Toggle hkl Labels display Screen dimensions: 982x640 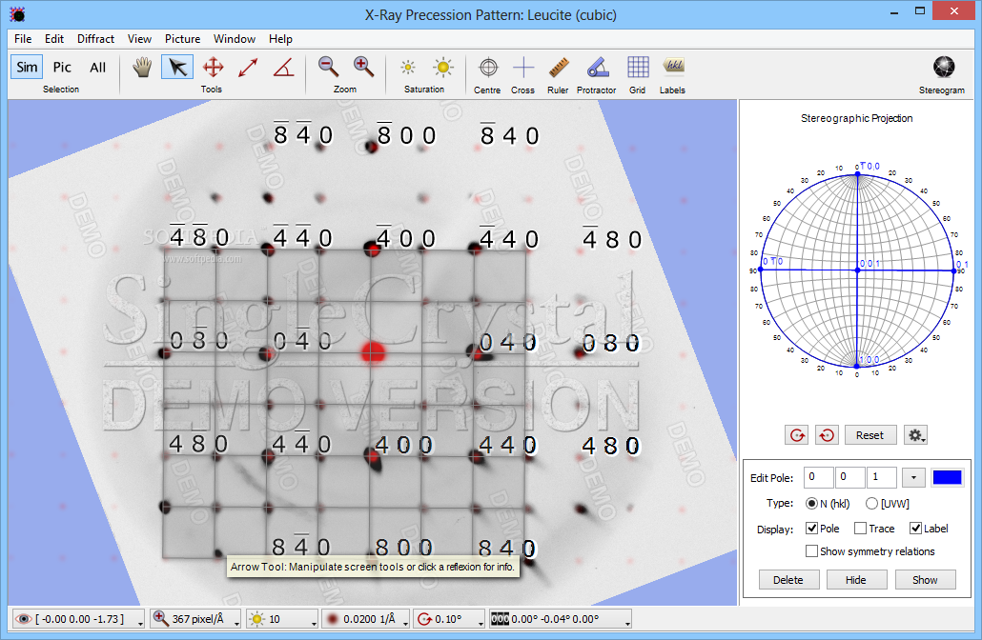(673, 66)
